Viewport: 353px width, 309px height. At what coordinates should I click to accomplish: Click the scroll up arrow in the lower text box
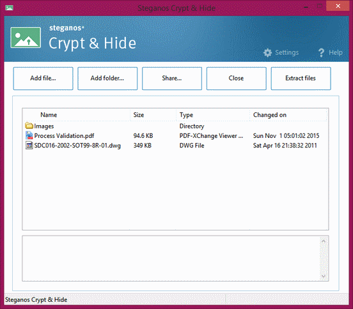324,241
